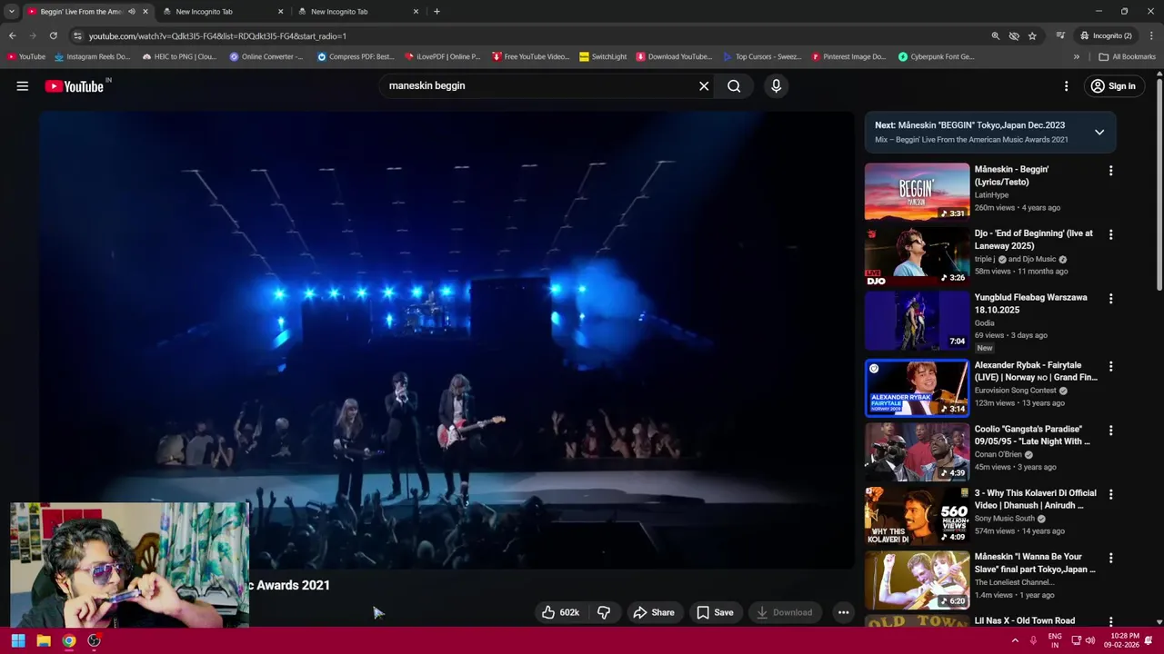
Task: Mute audio on the Beggin' tab
Action: tap(132, 12)
